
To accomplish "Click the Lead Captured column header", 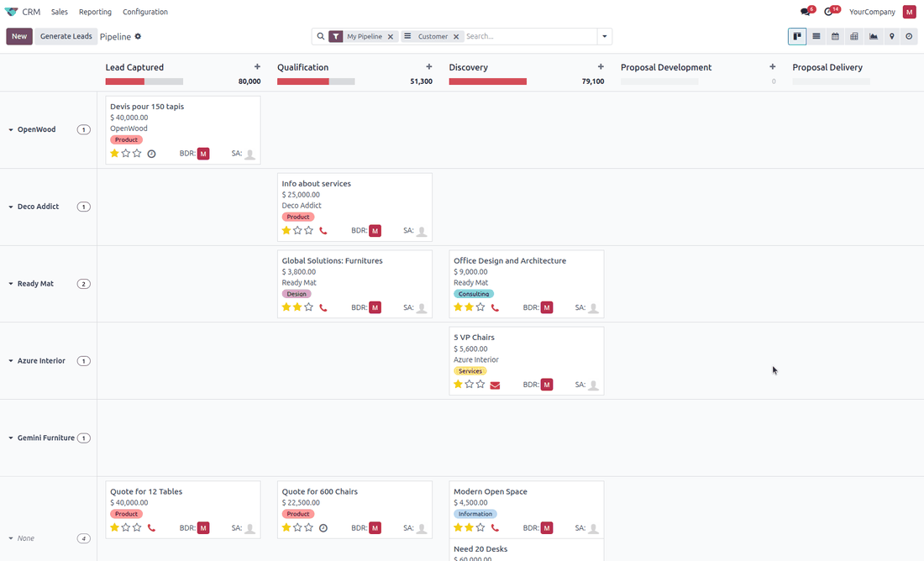I will pyautogui.click(x=134, y=67).
